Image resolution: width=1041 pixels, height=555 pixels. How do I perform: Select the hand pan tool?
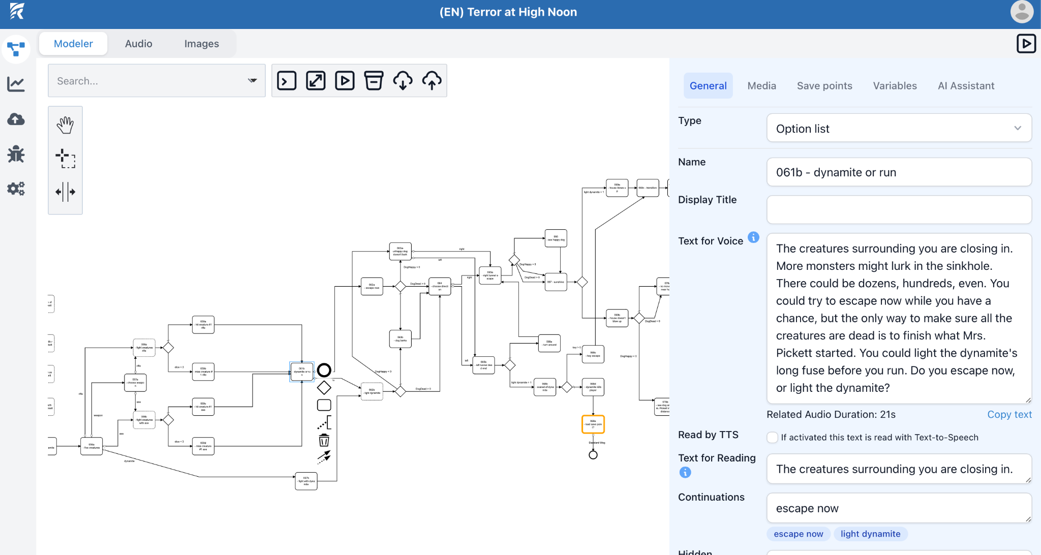coord(65,125)
